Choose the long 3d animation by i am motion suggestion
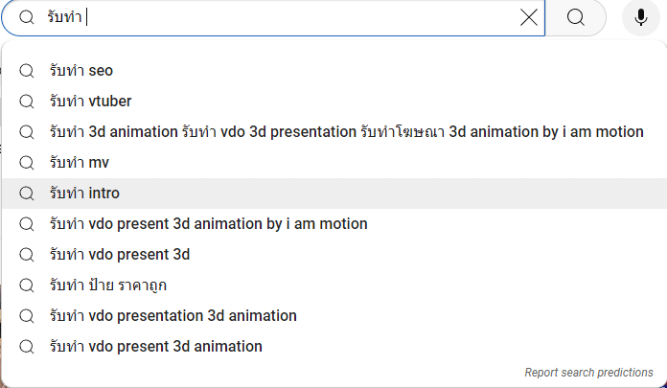The width and height of the screenshot is (667, 388). click(x=346, y=132)
